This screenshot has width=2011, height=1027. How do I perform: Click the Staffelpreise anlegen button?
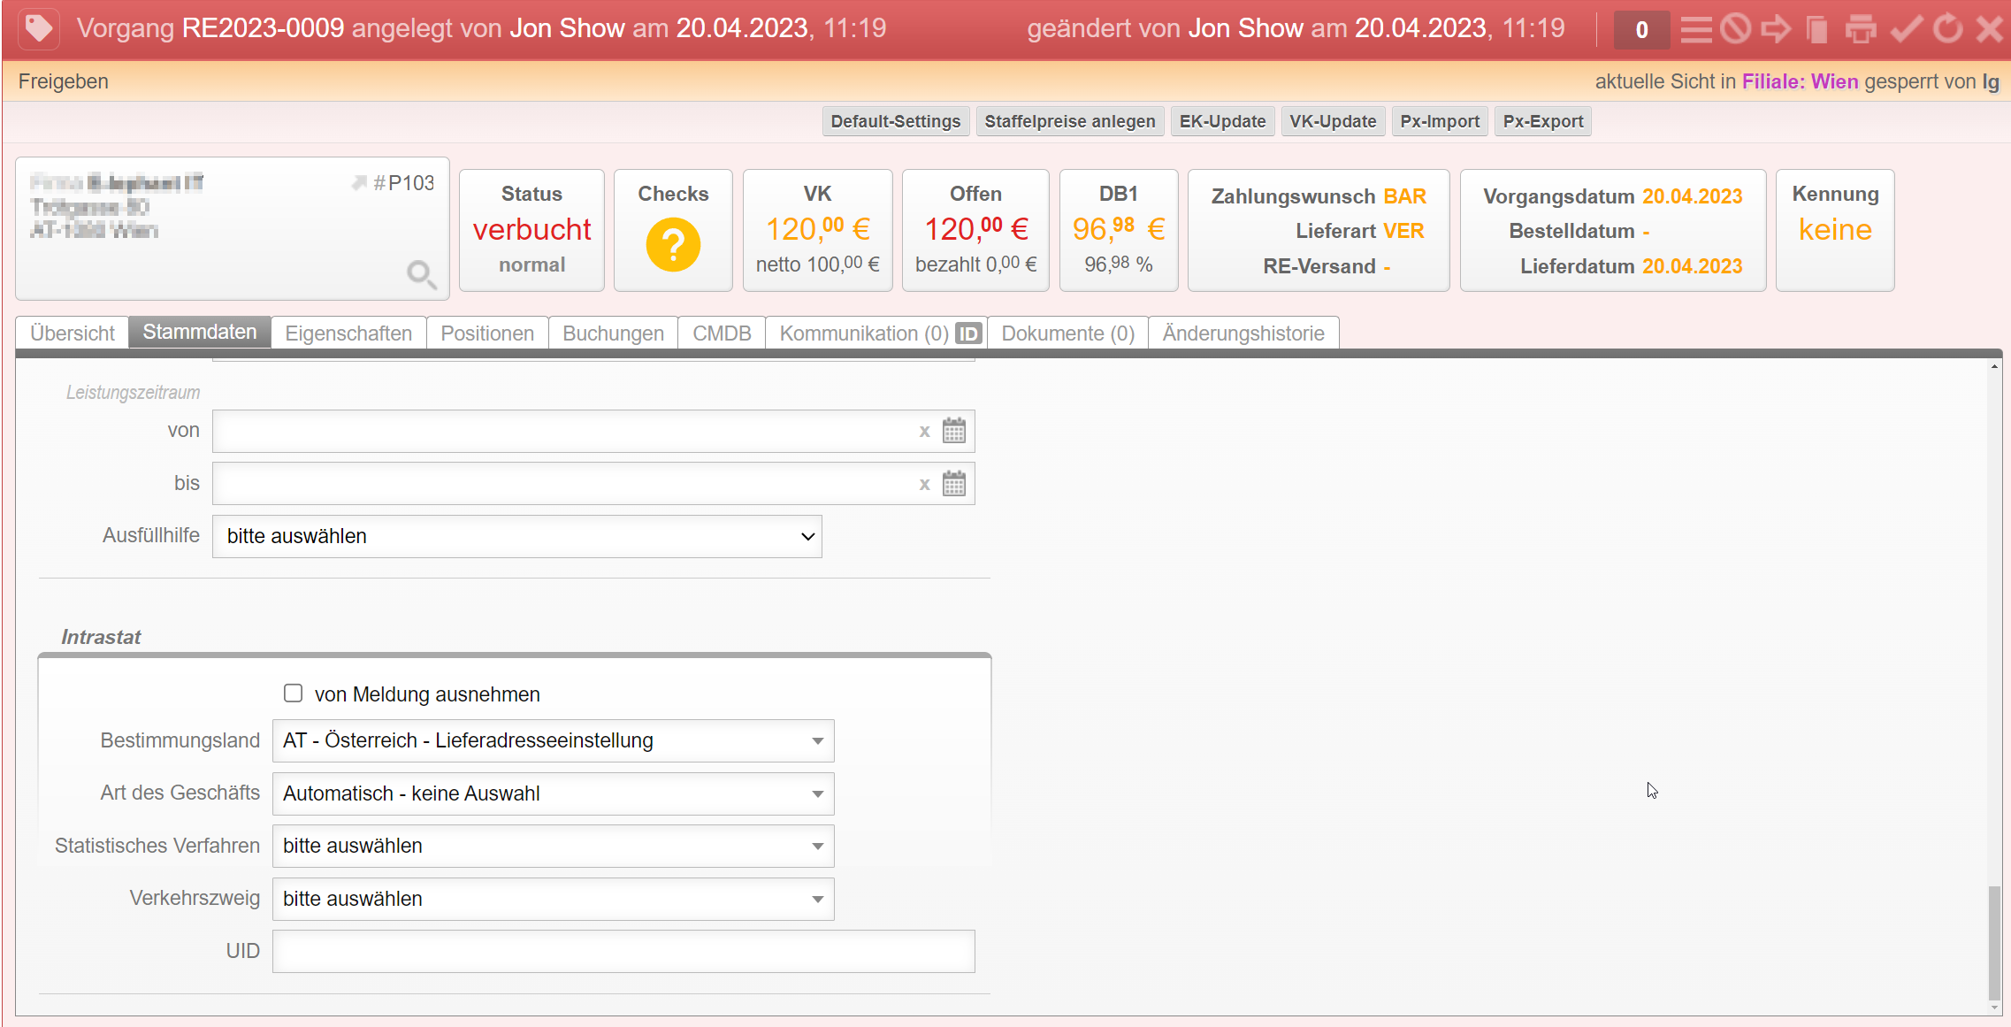pyautogui.click(x=1070, y=121)
